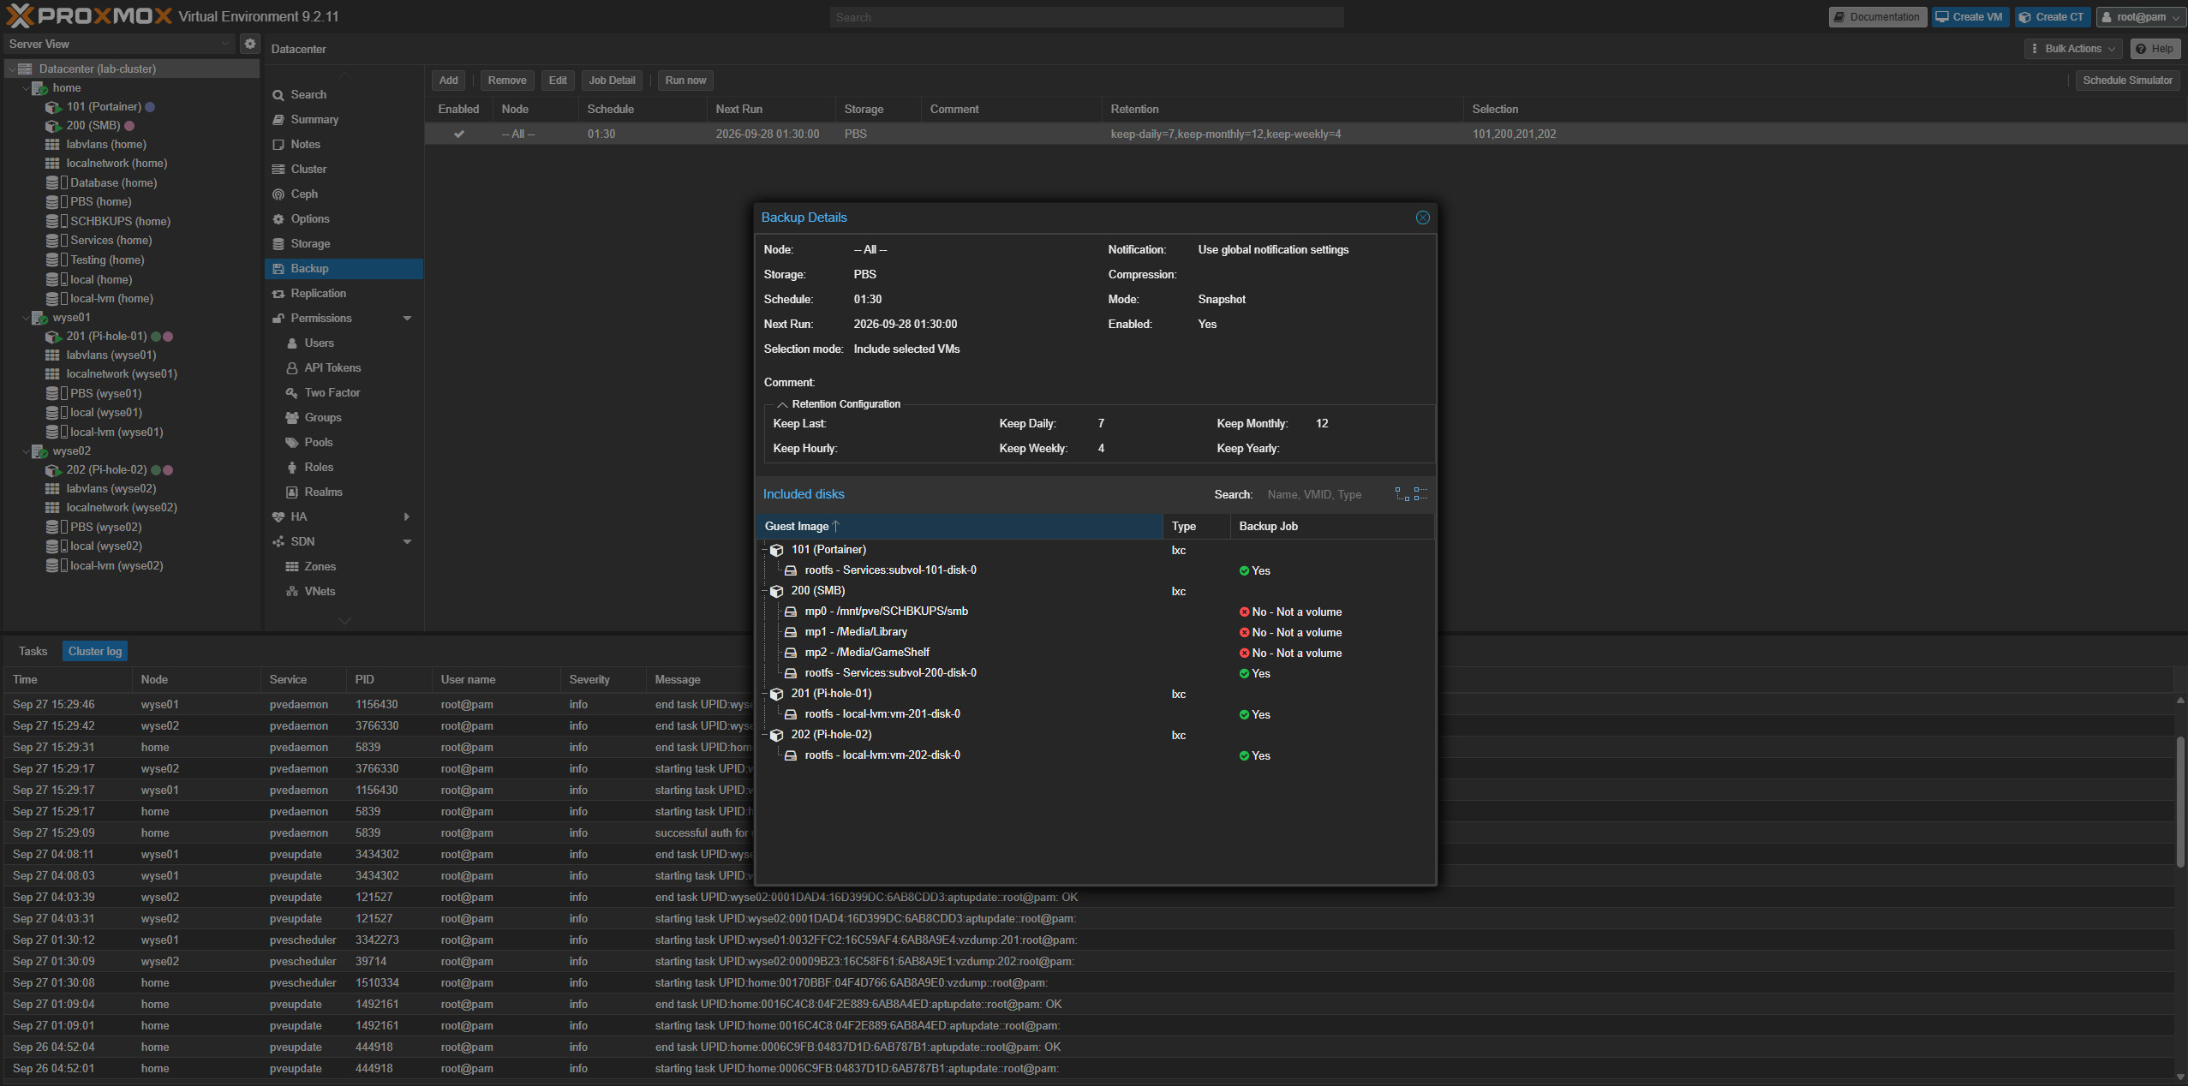
Task: Open Replication in the Datacenter menu
Action: tap(318, 293)
